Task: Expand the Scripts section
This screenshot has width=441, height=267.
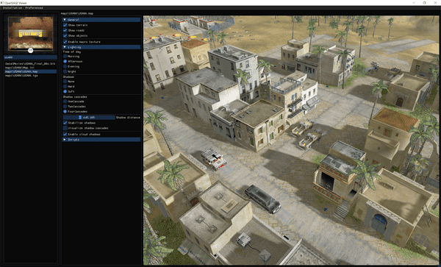Action: point(101,140)
